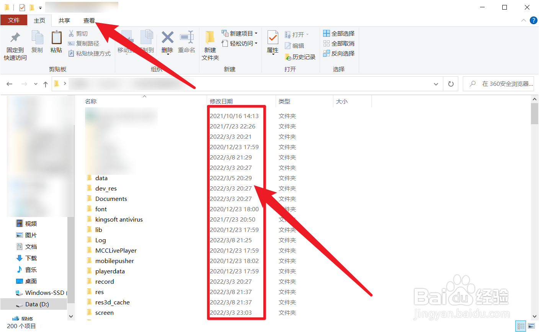This screenshot has width=539, height=332.
Task: Open the Videos (视频) library
Action: 26,224
